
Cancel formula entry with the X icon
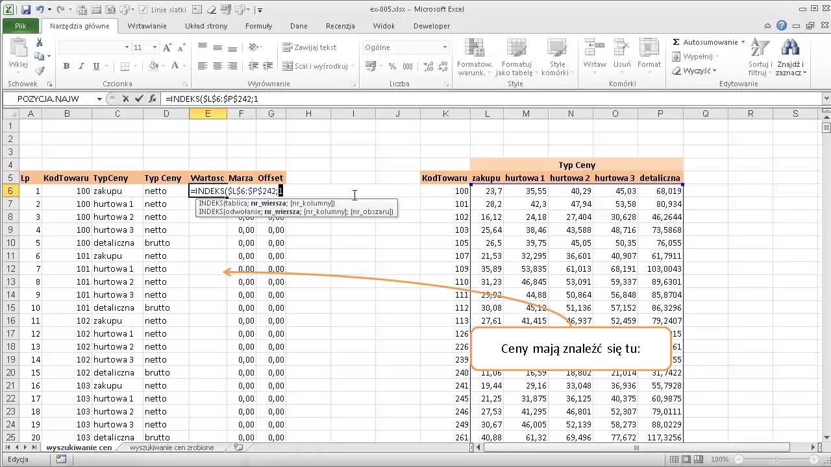(x=125, y=99)
